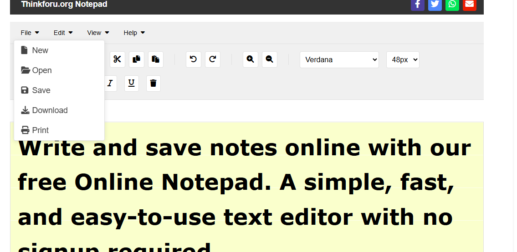The width and height of the screenshot is (517, 252).
Task: Expand the Edit menu
Action: pyautogui.click(x=63, y=33)
